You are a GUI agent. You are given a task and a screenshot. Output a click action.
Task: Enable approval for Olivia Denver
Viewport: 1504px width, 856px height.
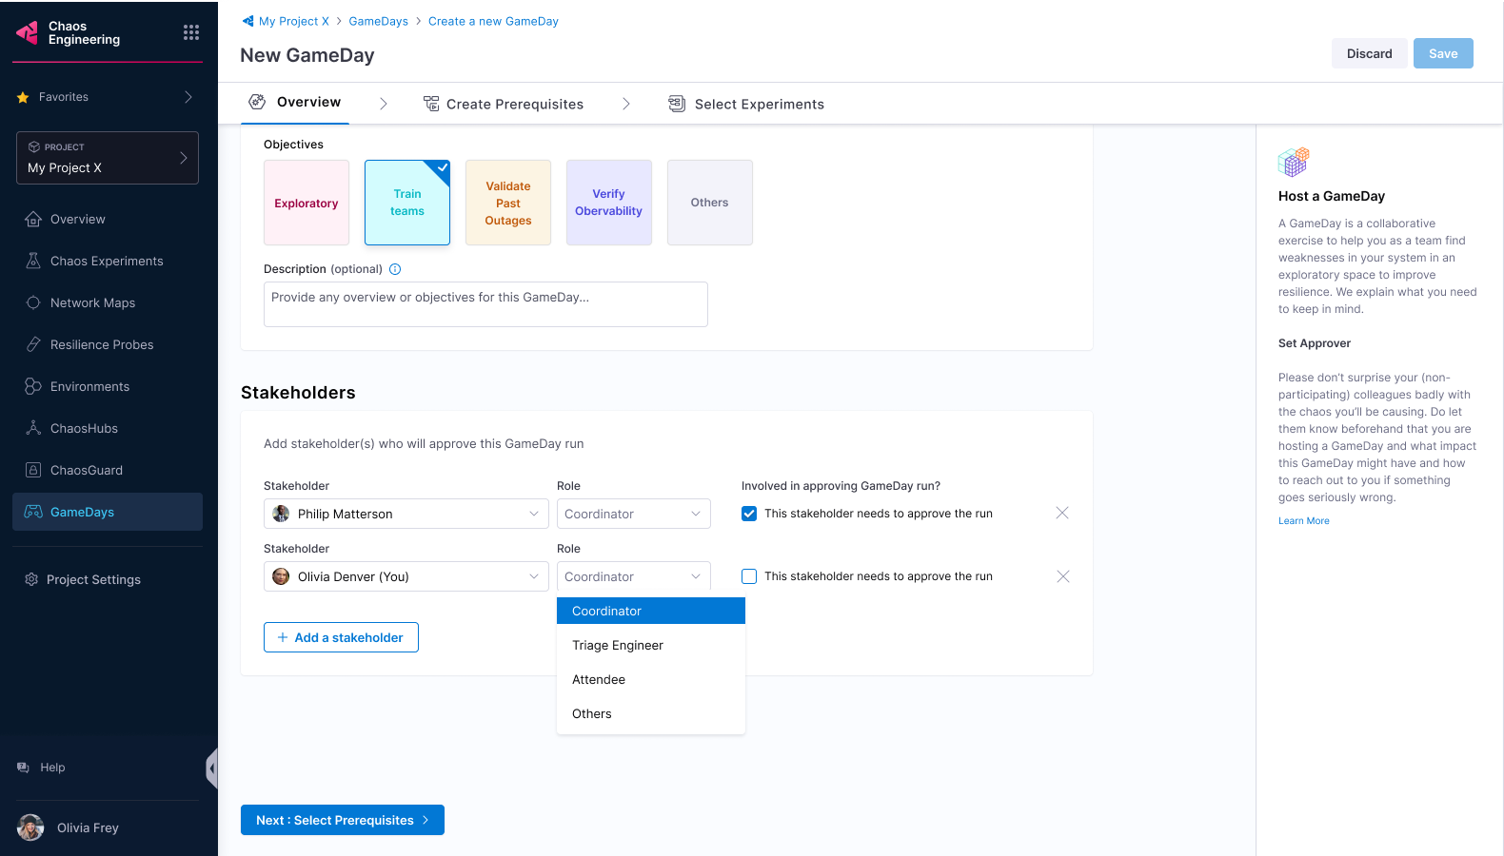tap(749, 576)
